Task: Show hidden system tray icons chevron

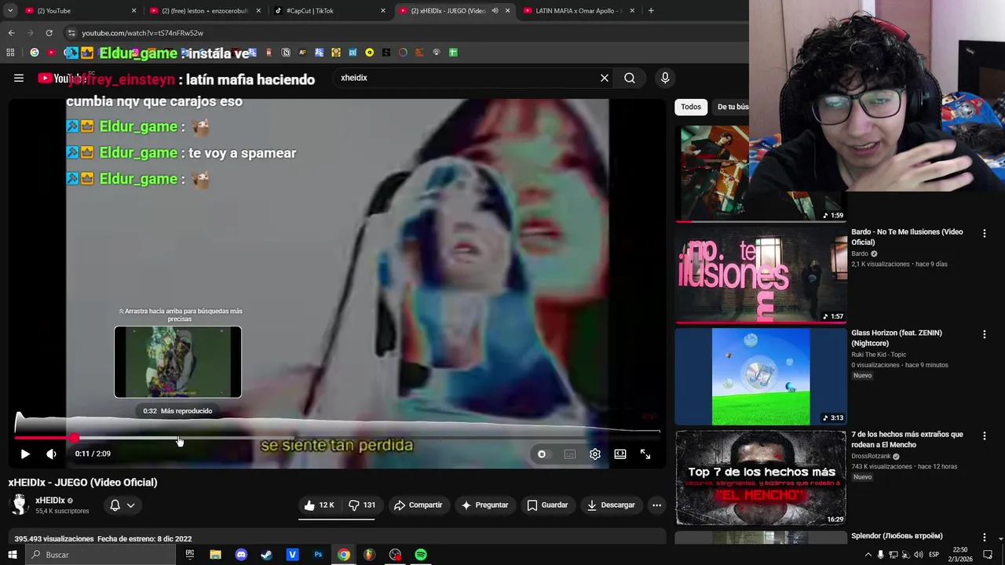Action: [868, 555]
